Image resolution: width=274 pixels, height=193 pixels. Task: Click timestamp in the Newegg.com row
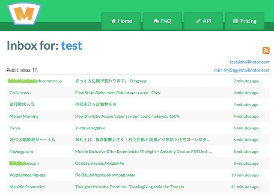[x=246, y=151]
